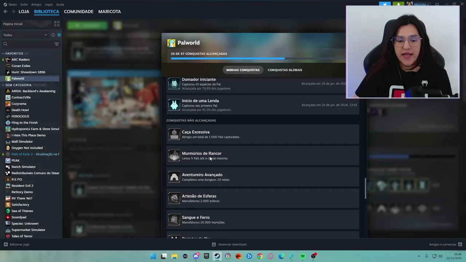Click the Cozyrama game icon
Screen dimensions: 466x262
8,104
